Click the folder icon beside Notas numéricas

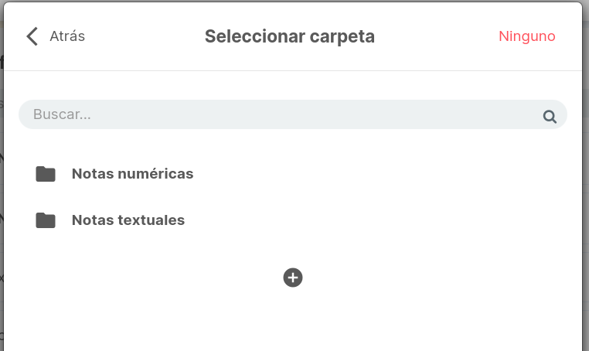46,174
